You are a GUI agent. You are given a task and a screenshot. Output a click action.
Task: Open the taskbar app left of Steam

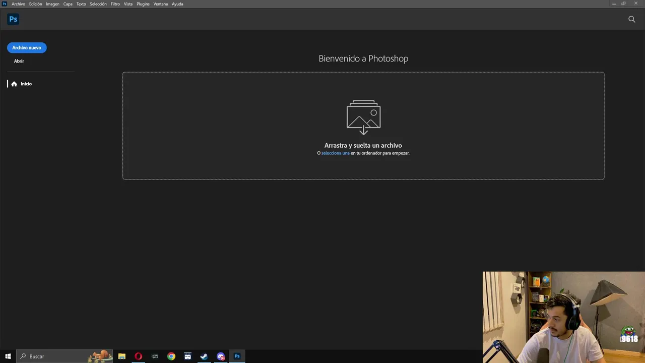tap(188, 356)
